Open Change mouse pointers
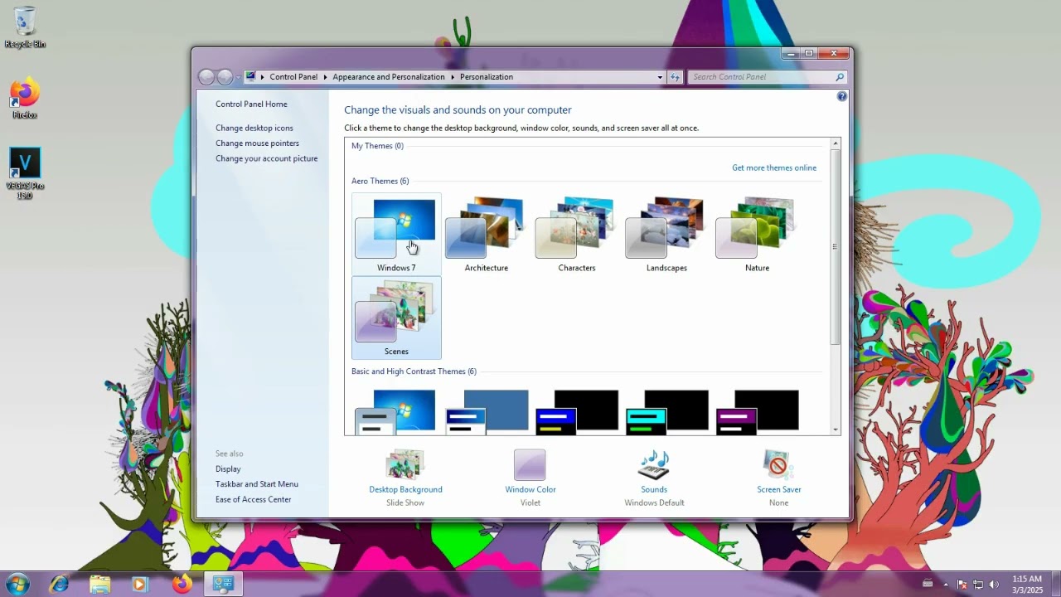Screen dimensions: 1061x597 click(257, 143)
